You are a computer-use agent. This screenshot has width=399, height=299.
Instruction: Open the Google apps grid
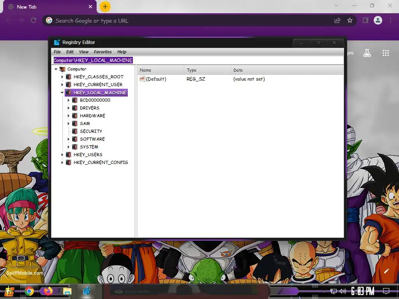386,53
